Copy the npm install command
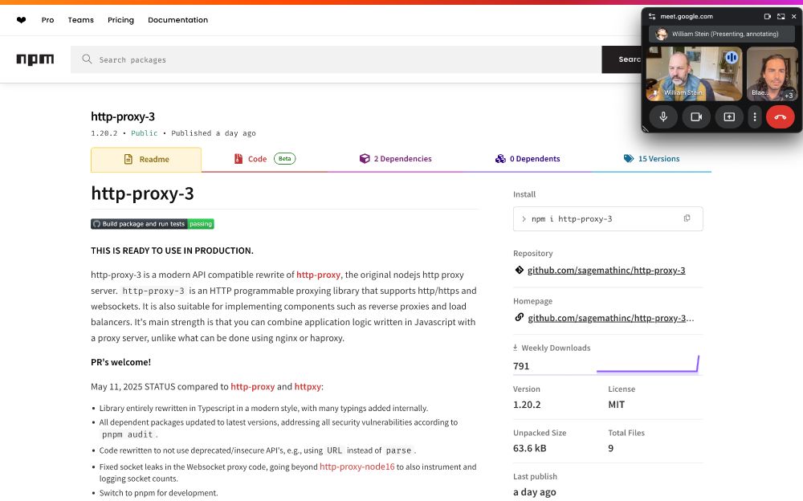Screen dimensions: 803x501 click(x=687, y=218)
